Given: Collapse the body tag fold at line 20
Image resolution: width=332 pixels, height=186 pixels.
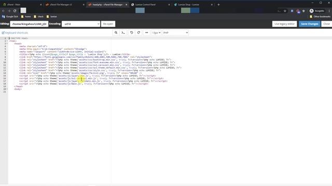Looking at the screenshot, I should click(x=7, y=89).
